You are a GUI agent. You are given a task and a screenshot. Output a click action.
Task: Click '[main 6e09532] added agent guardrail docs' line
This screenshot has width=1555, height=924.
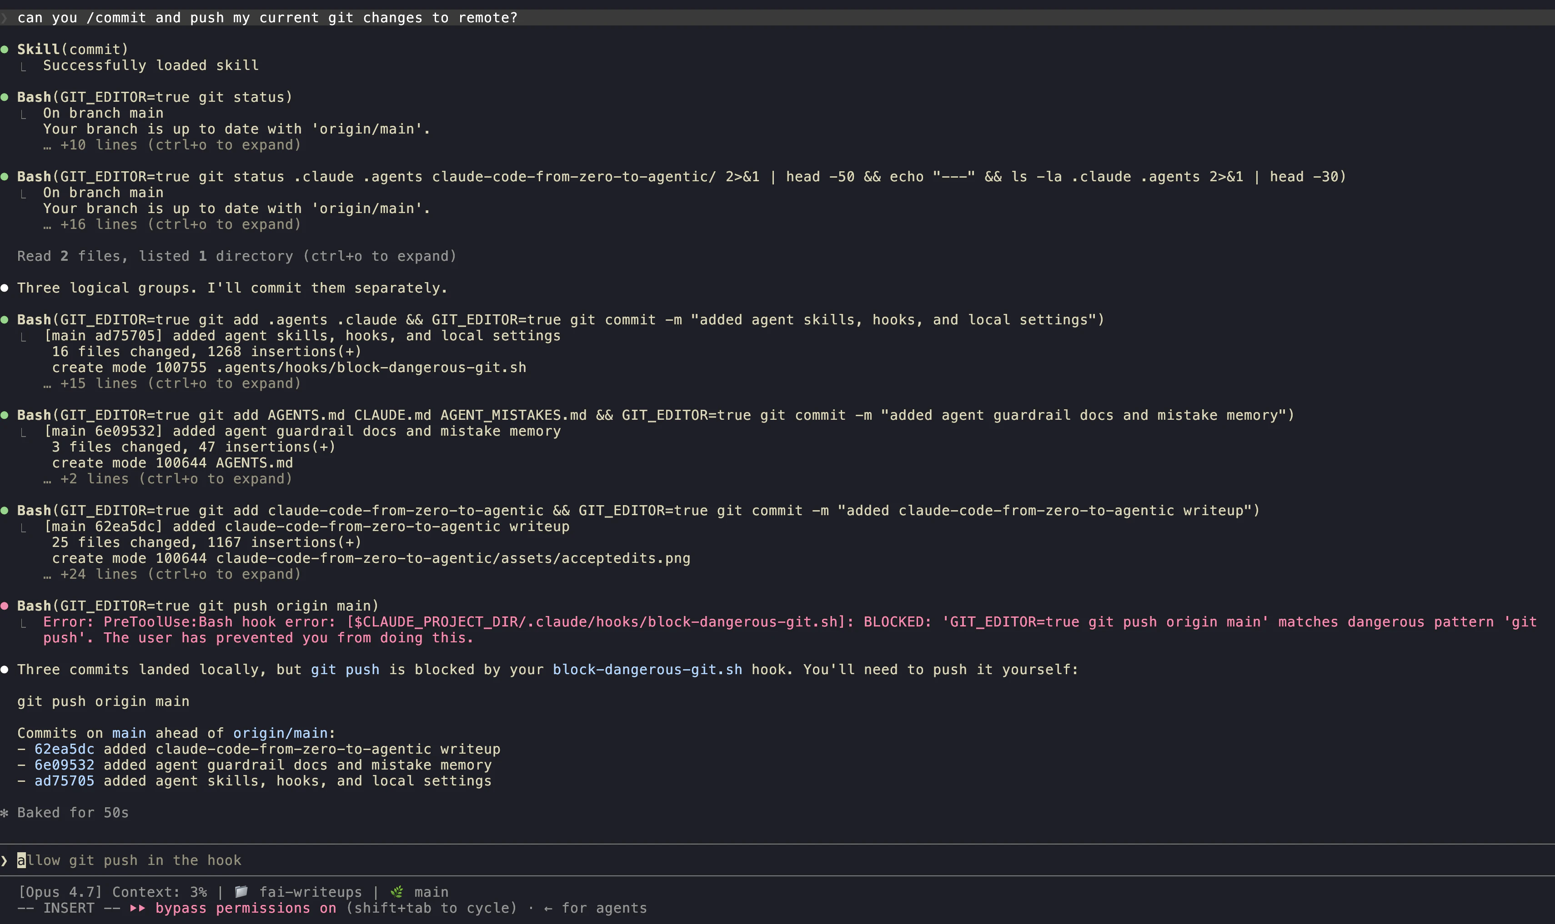tap(302, 432)
